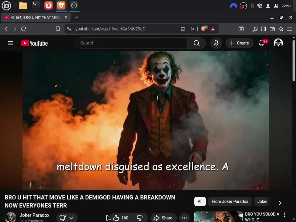Open the tab search toolbar icon
The width and height of the screenshot is (296, 222).
coord(241,29)
